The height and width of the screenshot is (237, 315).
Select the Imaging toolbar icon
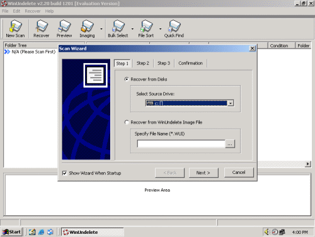tap(87, 29)
